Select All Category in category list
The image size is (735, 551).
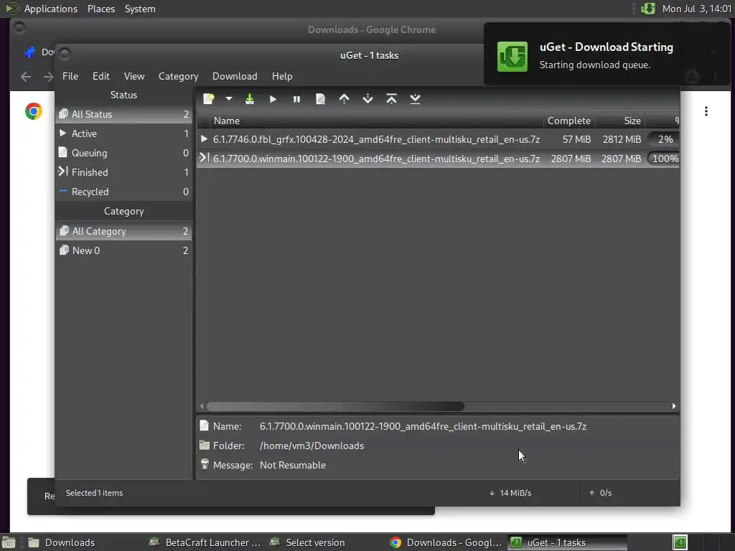tap(123, 231)
